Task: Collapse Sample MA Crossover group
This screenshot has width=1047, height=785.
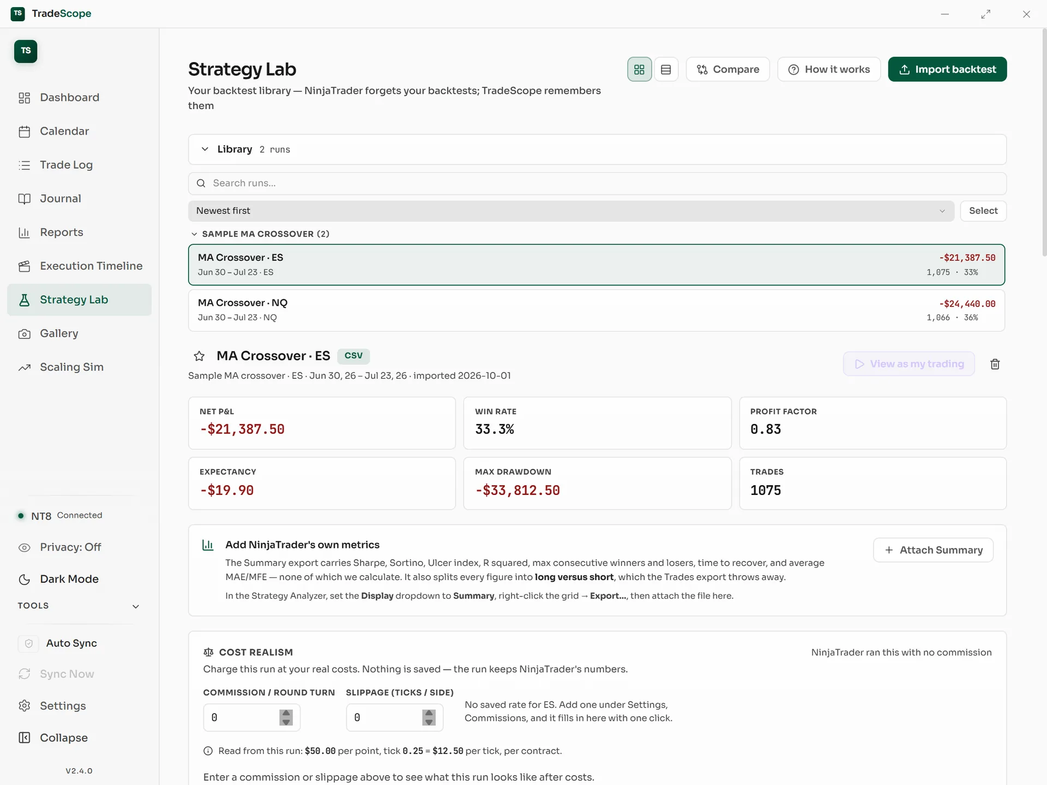Action: pos(194,234)
